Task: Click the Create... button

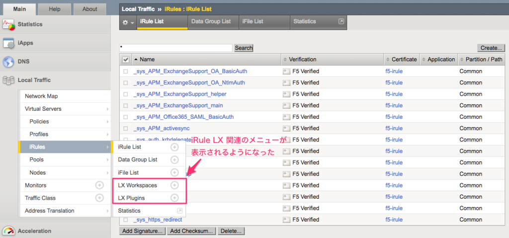Action: (x=491, y=48)
